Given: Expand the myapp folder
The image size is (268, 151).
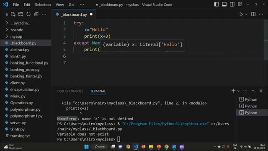Looking at the screenshot, I should point(26,36).
